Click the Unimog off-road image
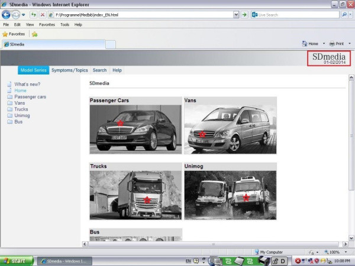355x266 pixels. (230, 195)
